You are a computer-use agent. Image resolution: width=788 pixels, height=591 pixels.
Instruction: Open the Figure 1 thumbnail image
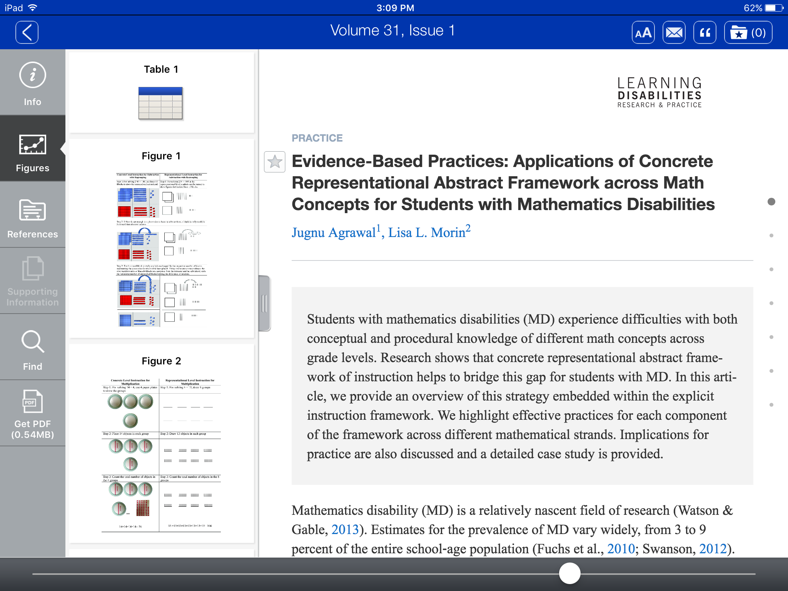coord(161,249)
